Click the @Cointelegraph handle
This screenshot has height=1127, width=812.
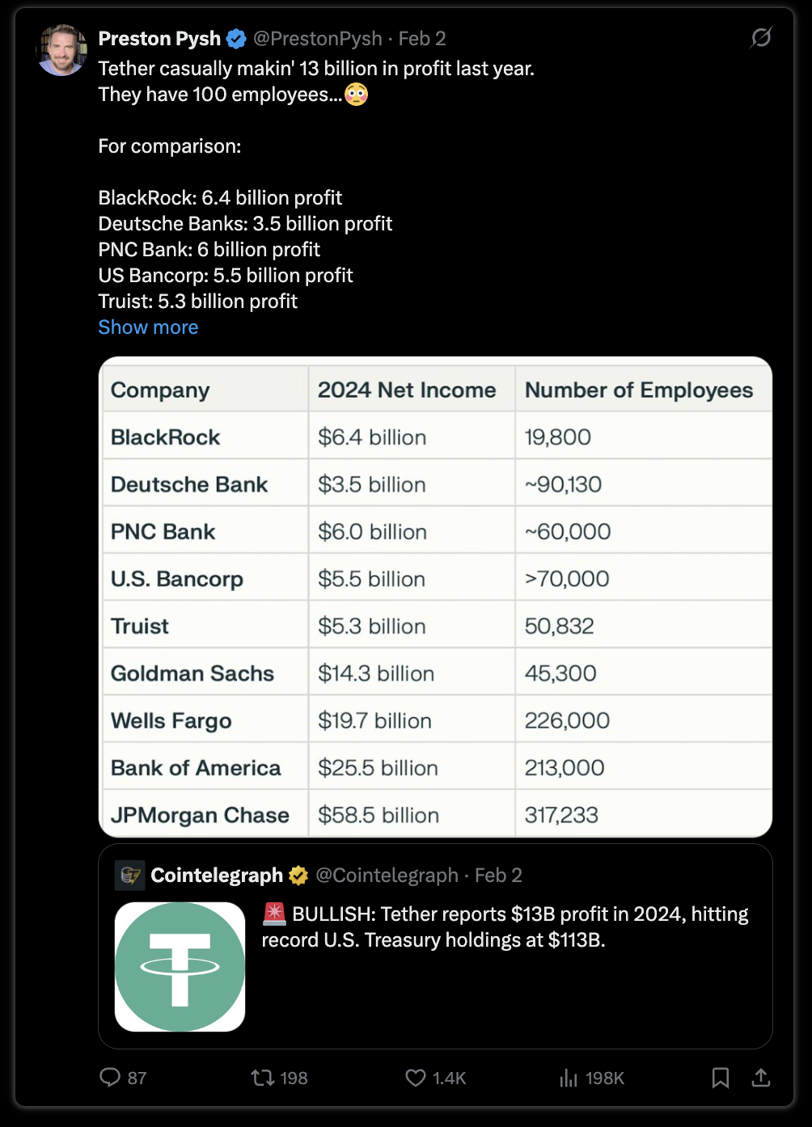coord(387,876)
